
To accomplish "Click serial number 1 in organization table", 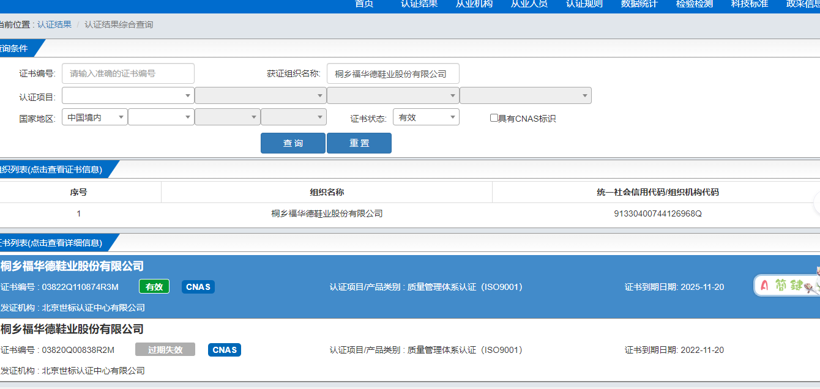I will 78,213.
